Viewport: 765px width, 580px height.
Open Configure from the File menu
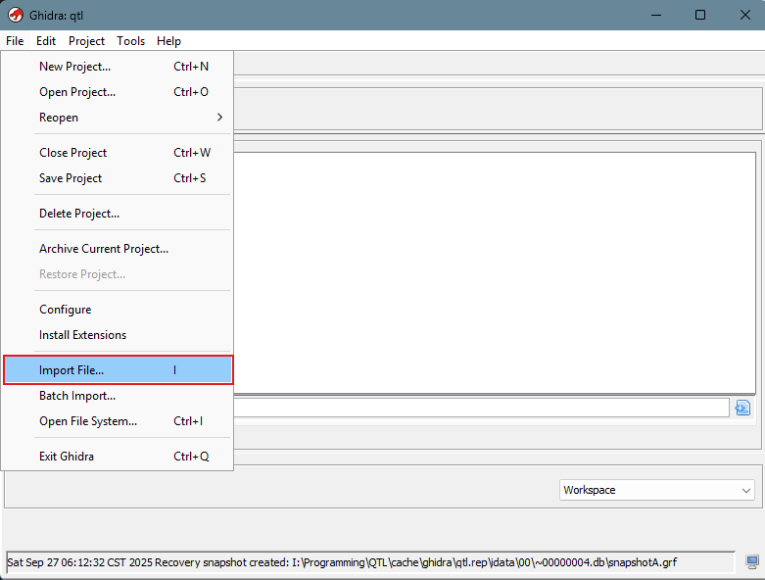pos(65,310)
